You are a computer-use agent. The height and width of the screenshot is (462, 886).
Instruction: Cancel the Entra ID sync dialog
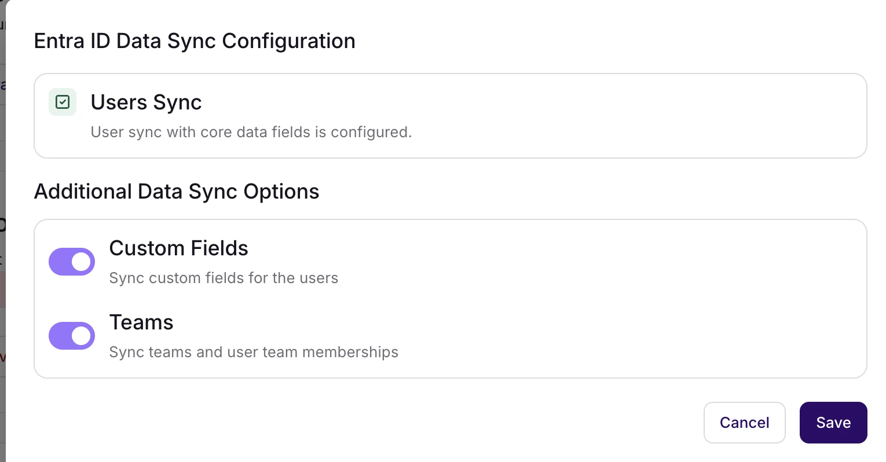(744, 423)
